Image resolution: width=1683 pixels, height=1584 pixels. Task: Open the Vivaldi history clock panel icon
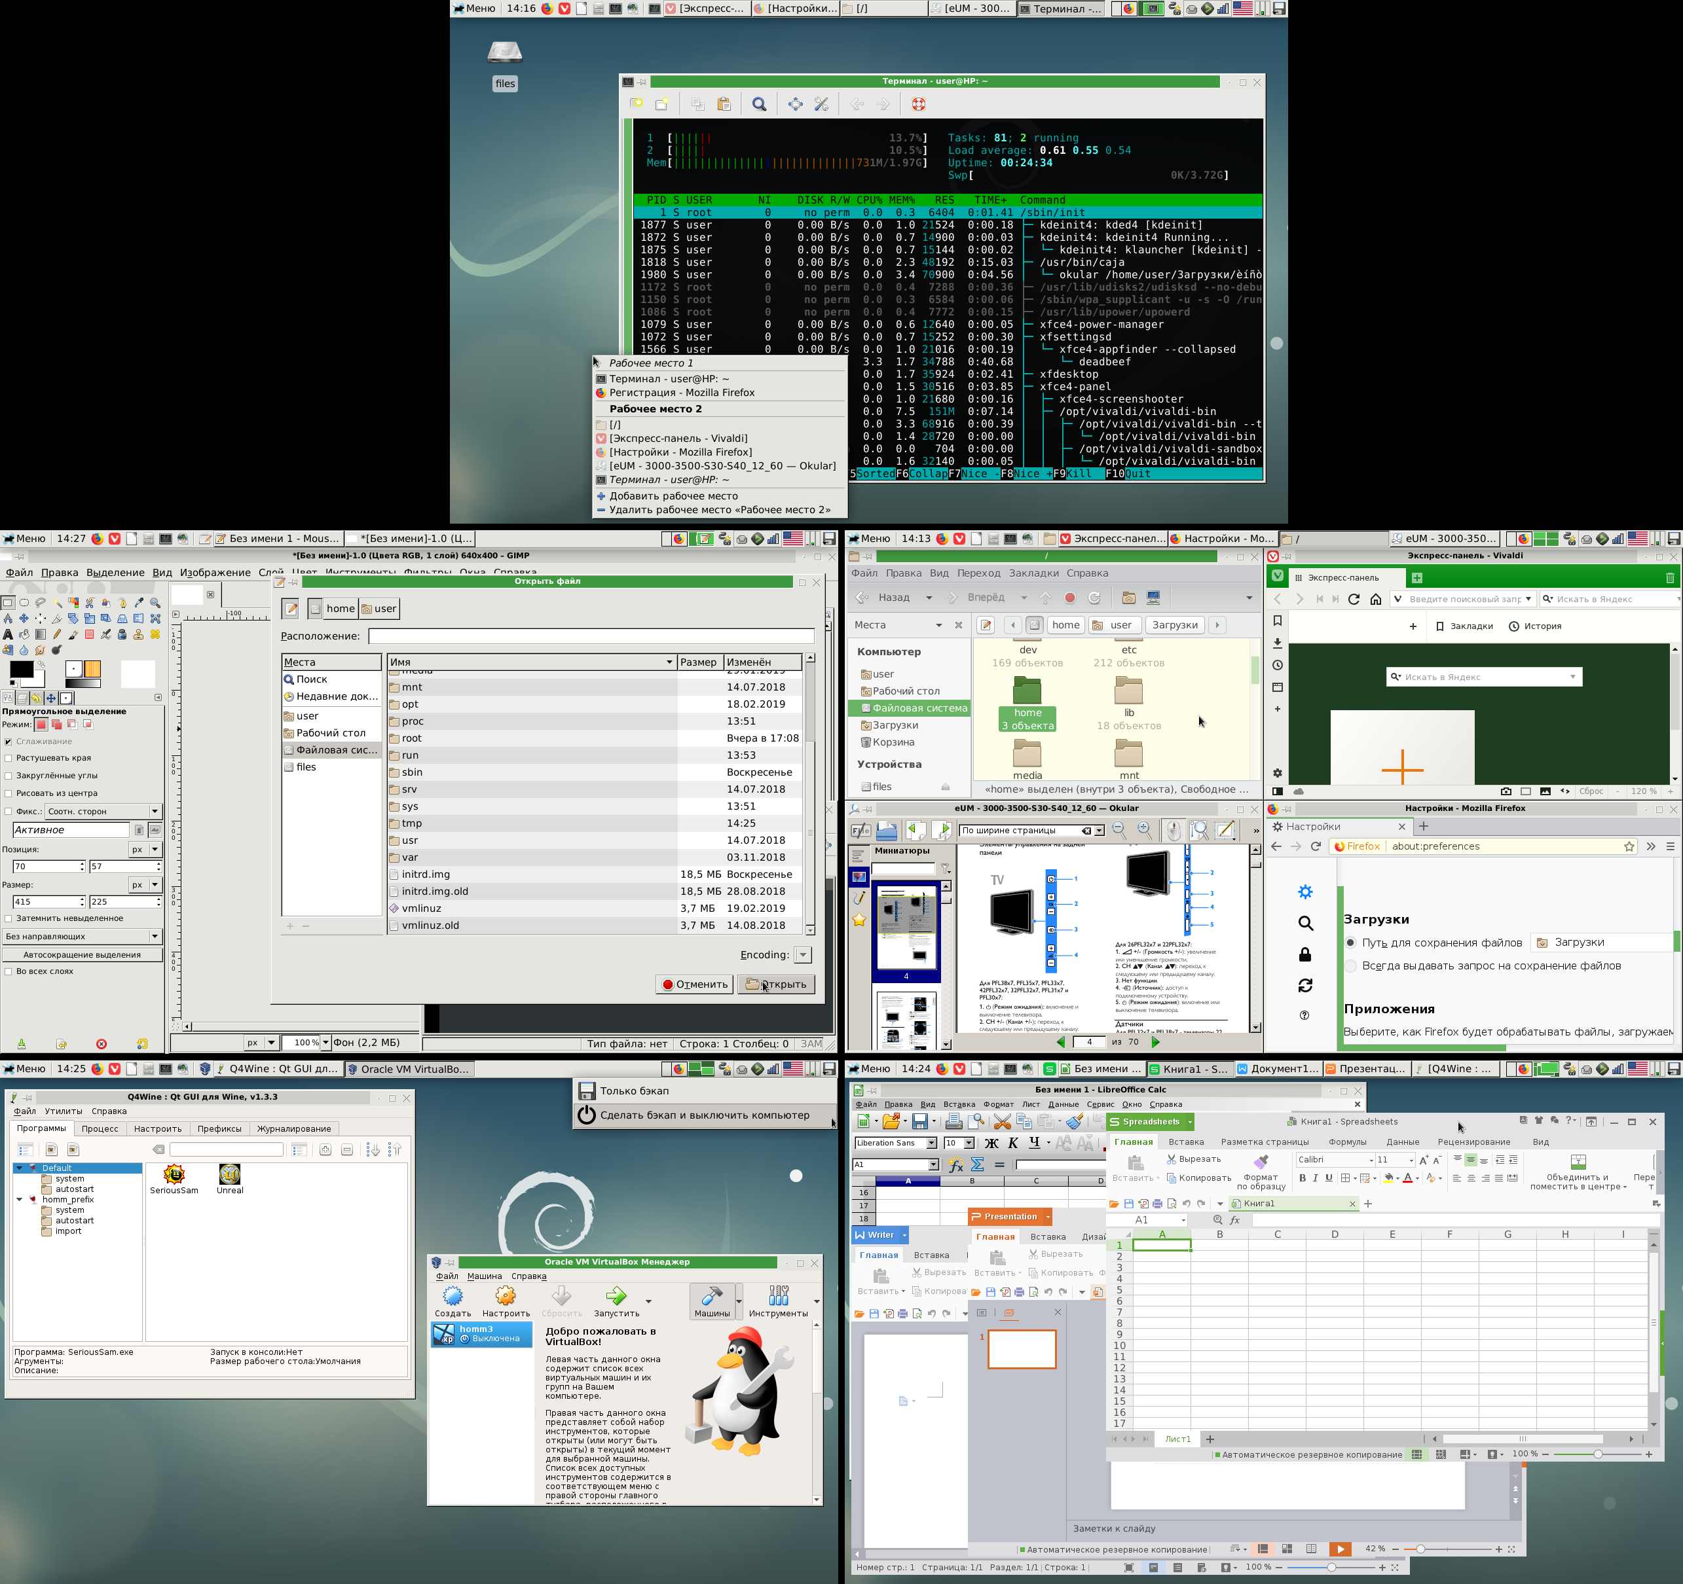1278,665
